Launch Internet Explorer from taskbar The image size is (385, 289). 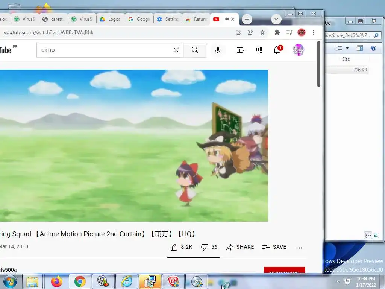126,281
